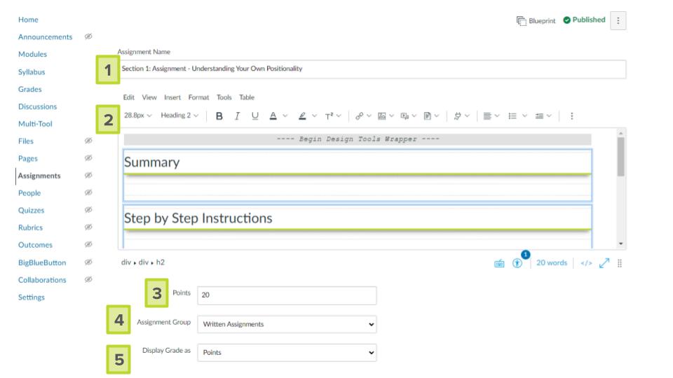The image size is (673, 378).
Task: Open the Format menu in the editor
Action: pos(198,97)
